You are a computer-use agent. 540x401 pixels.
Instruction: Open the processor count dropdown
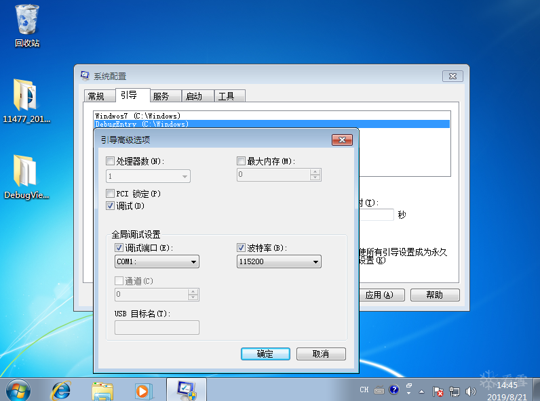(x=148, y=176)
